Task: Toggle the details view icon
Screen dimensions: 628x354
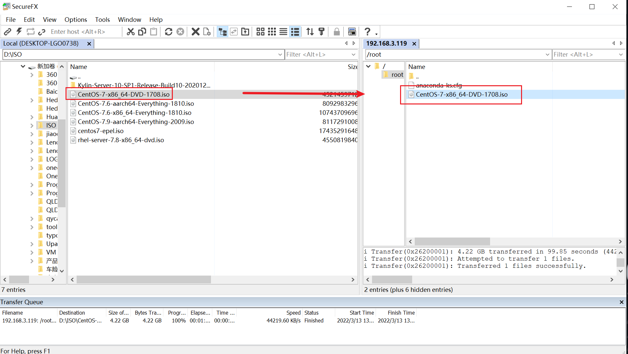Action: [x=295, y=32]
